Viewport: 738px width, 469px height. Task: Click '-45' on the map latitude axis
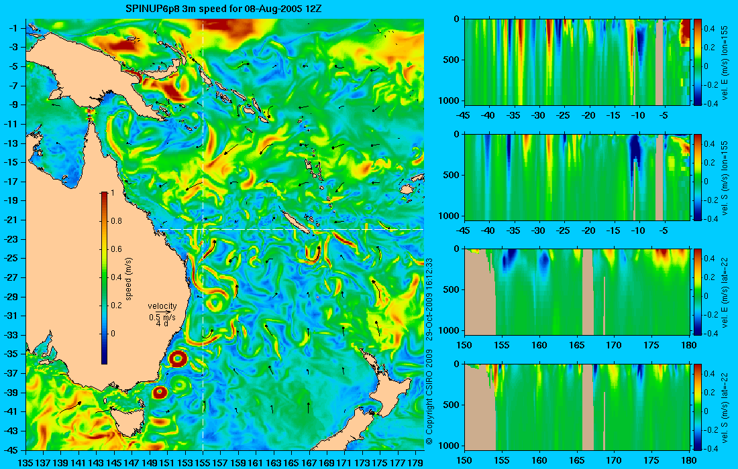pyautogui.click(x=10, y=450)
